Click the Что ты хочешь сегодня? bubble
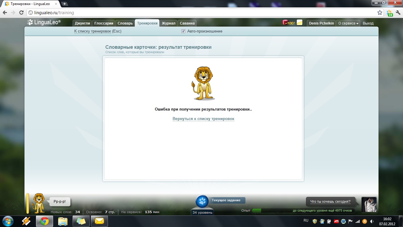 click(330, 202)
